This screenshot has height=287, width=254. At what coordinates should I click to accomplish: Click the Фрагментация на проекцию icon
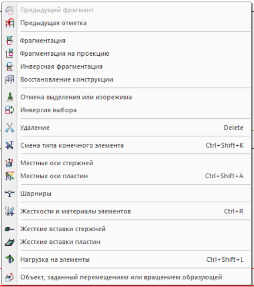point(10,53)
